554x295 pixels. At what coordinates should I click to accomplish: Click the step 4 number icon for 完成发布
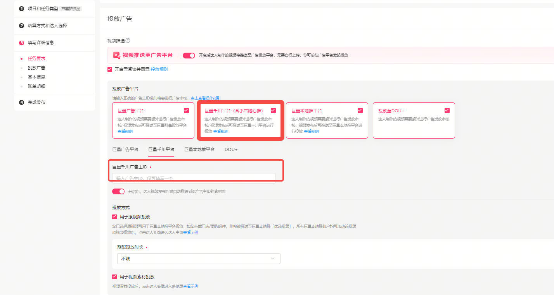(x=22, y=102)
